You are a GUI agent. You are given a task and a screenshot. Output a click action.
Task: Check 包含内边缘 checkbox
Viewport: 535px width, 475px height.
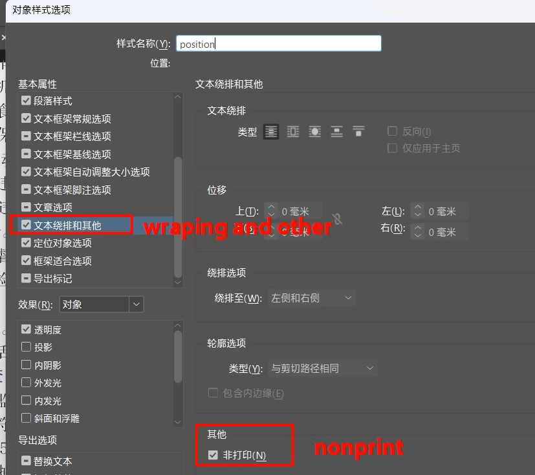coord(213,393)
